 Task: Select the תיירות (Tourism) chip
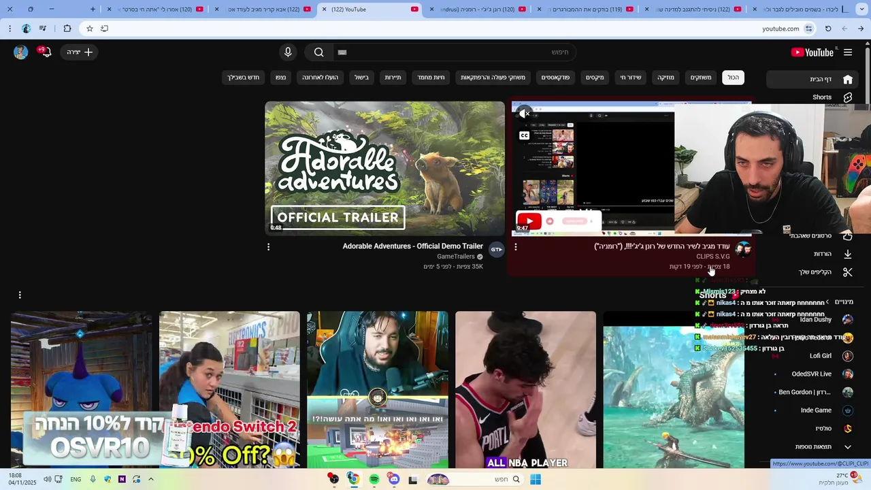[x=393, y=78]
